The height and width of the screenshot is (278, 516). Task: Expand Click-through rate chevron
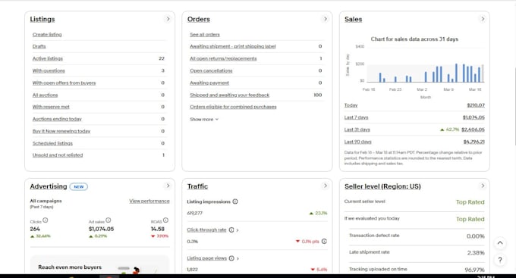[x=238, y=230]
